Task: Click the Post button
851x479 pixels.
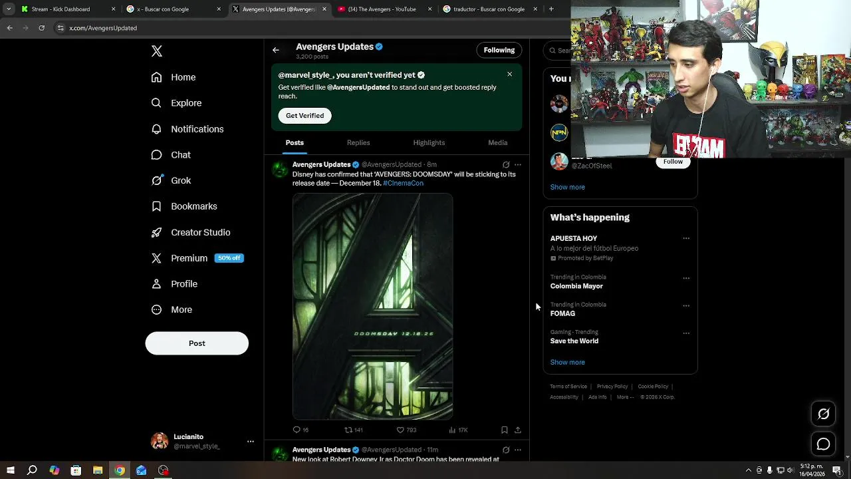Action: coord(197,343)
